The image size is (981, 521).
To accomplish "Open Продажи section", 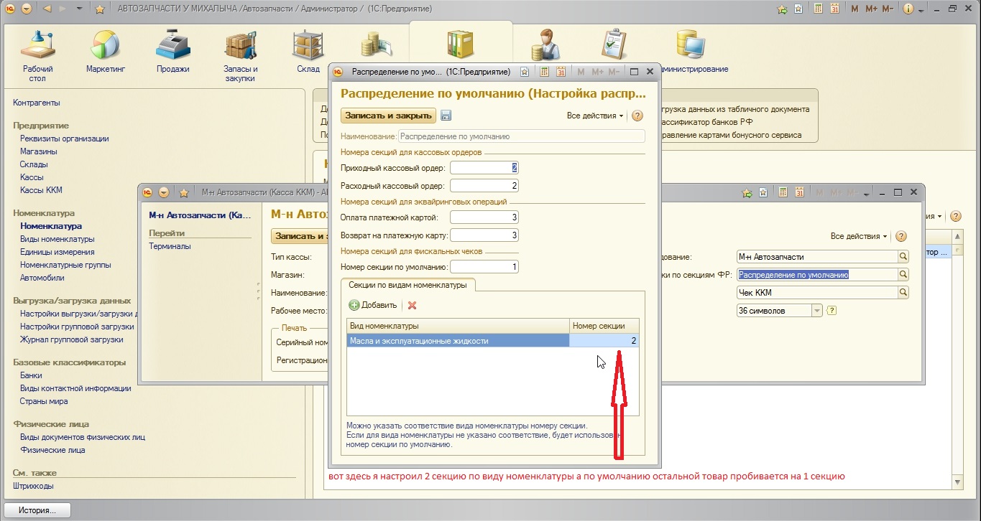I will pos(172,54).
